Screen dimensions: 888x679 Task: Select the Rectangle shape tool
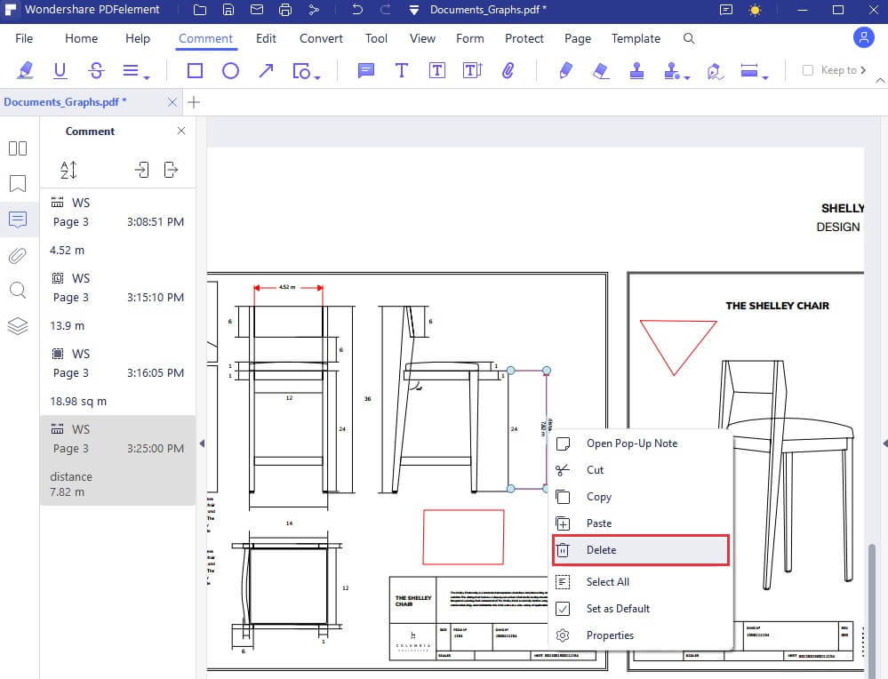click(x=195, y=69)
